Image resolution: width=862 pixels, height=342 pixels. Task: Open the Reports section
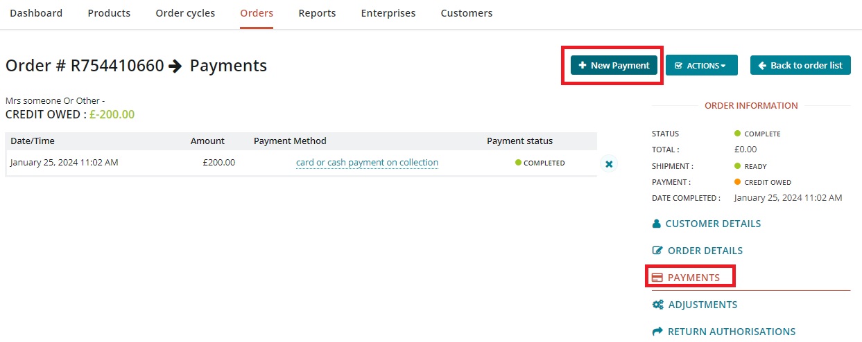tap(317, 13)
